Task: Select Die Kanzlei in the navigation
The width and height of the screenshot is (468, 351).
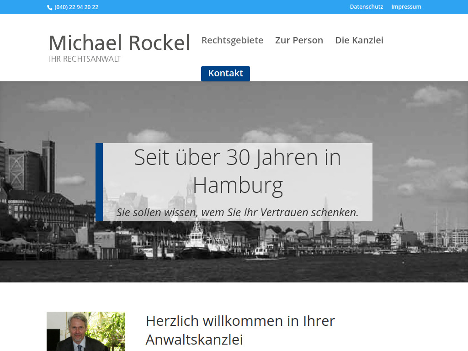Action: point(359,40)
